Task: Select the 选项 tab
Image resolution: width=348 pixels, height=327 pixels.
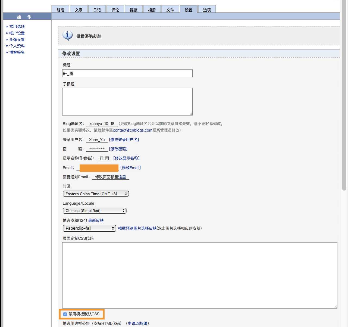Action: [207, 10]
